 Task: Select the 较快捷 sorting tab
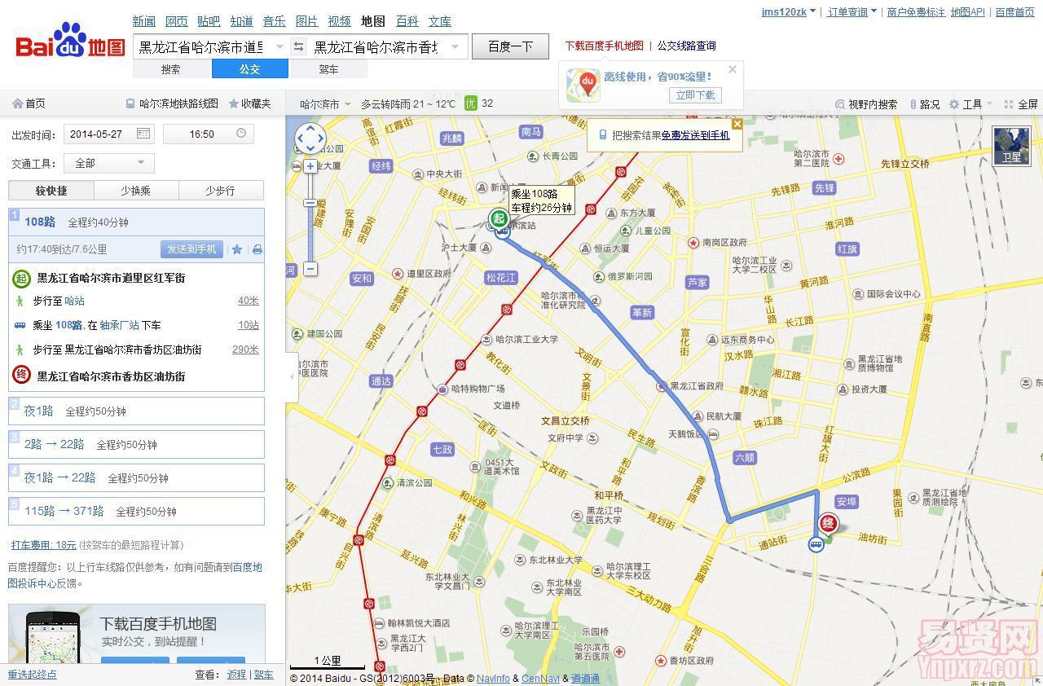pos(51,191)
